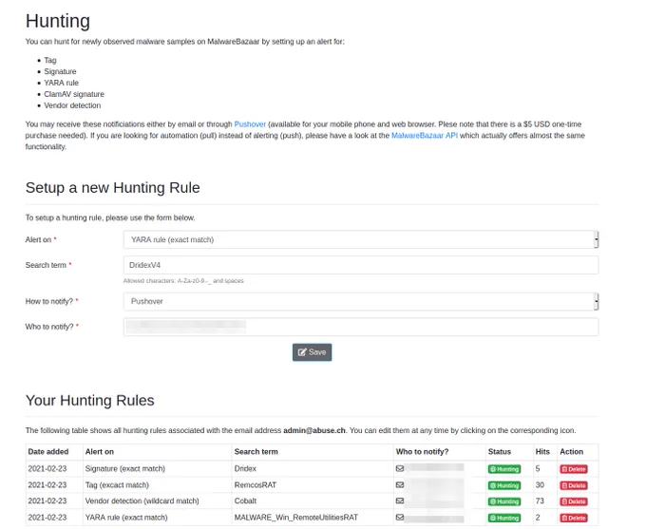Viewport: 646px width, 529px height.
Task: Open the Pushover link
Action: coord(250,124)
